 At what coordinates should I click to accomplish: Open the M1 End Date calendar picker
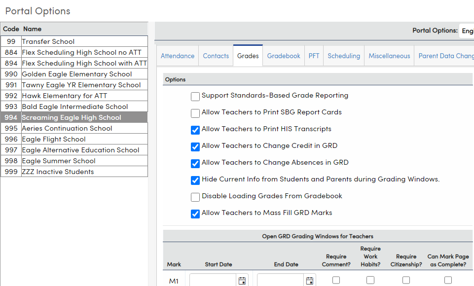coord(309,281)
